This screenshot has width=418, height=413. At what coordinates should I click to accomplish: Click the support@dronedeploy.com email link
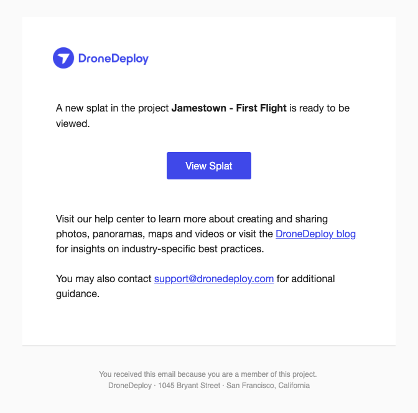coord(214,278)
